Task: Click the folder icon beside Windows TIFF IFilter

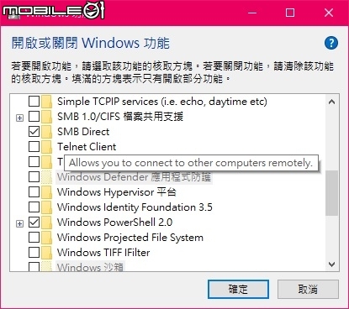Action: tap(46, 253)
